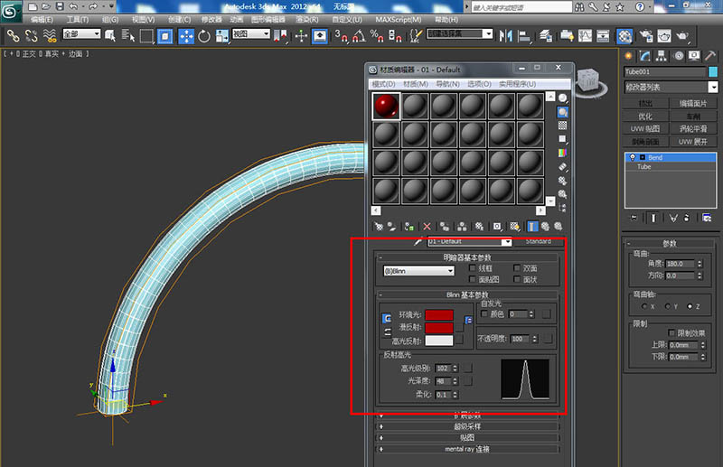Image resolution: width=723 pixels, height=467 pixels.
Task: Click the Mirror tool in main toolbar
Action: (x=505, y=36)
